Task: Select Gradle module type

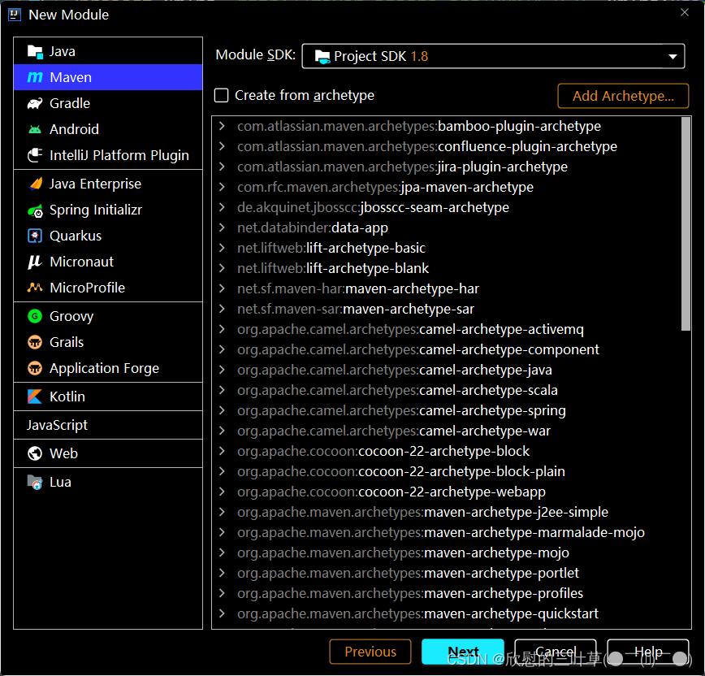Action: [x=108, y=103]
